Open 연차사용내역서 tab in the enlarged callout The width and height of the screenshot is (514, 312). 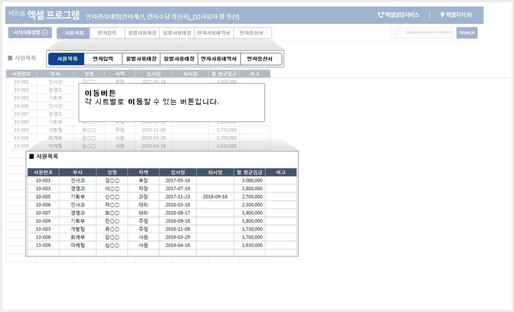pyautogui.click(x=219, y=59)
